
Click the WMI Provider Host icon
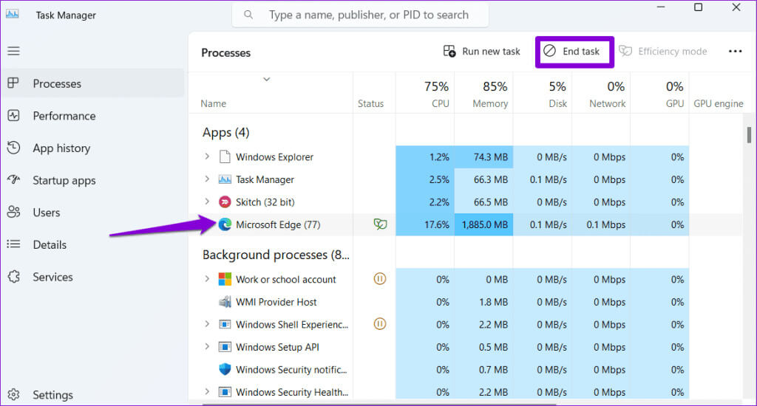225,302
